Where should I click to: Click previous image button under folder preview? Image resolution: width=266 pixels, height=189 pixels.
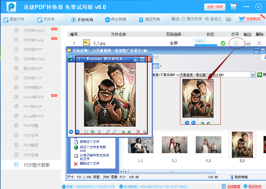click(187, 123)
